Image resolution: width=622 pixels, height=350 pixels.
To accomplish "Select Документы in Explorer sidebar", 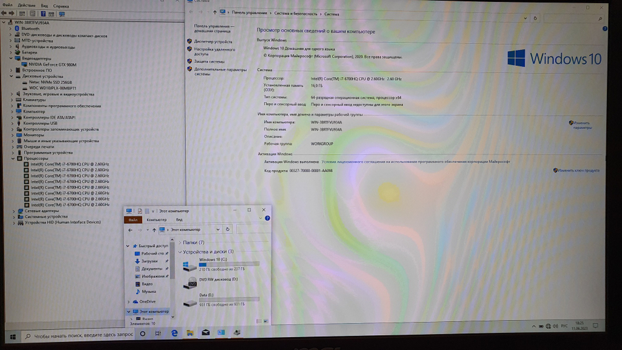I will pyautogui.click(x=152, y=269).
